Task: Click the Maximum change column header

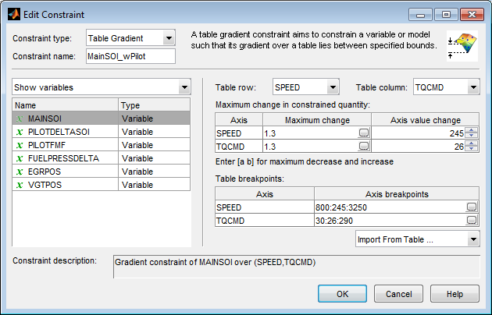Action: point(317,120)
